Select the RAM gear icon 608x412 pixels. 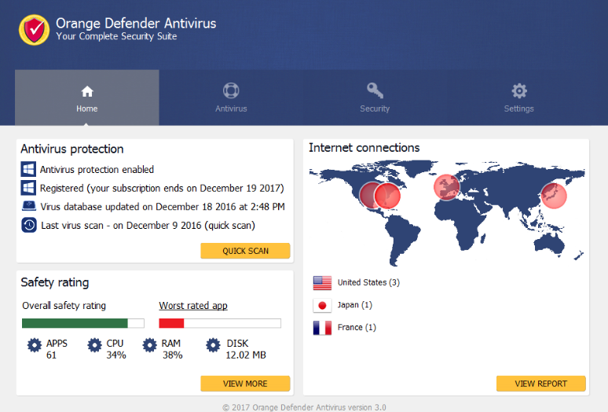[150, 345]
